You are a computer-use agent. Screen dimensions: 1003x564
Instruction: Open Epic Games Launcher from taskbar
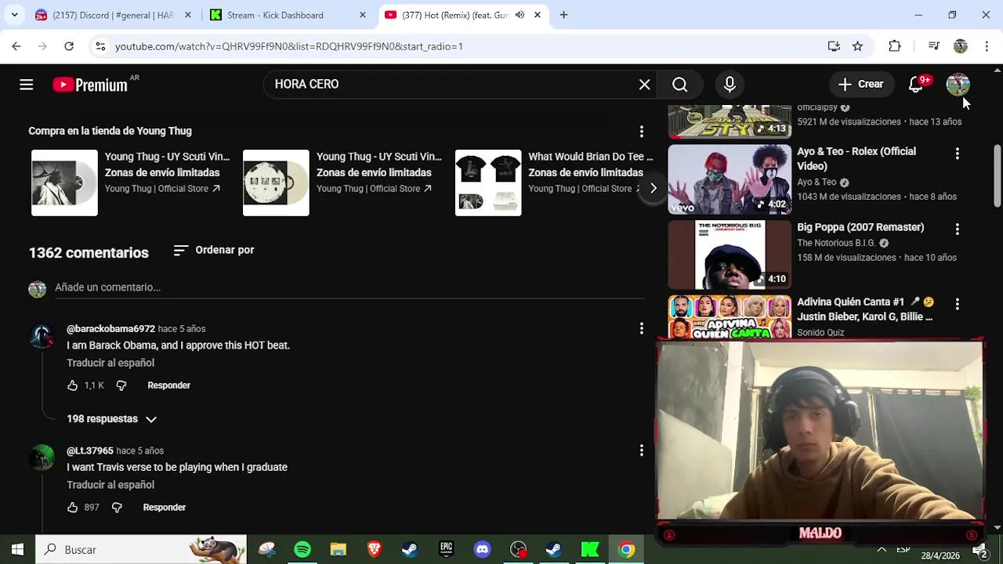(446, 550)
